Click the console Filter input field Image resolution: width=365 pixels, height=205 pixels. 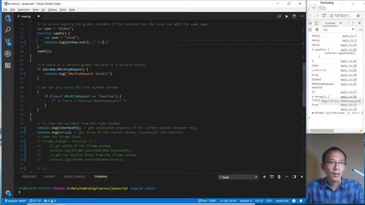point(361,30)
